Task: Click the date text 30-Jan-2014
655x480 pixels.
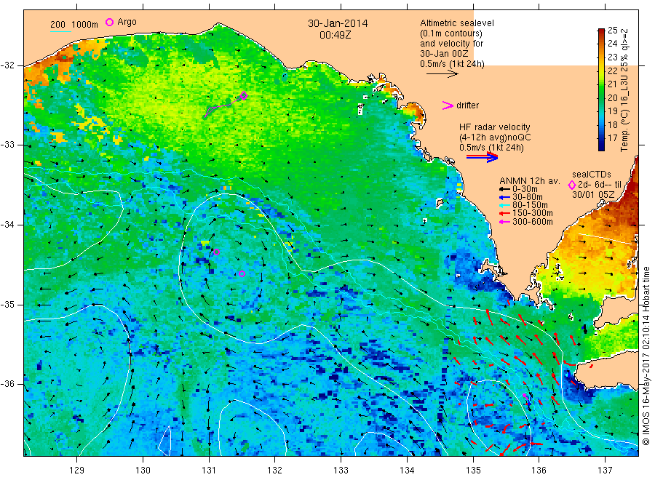Action: [338, 23]
